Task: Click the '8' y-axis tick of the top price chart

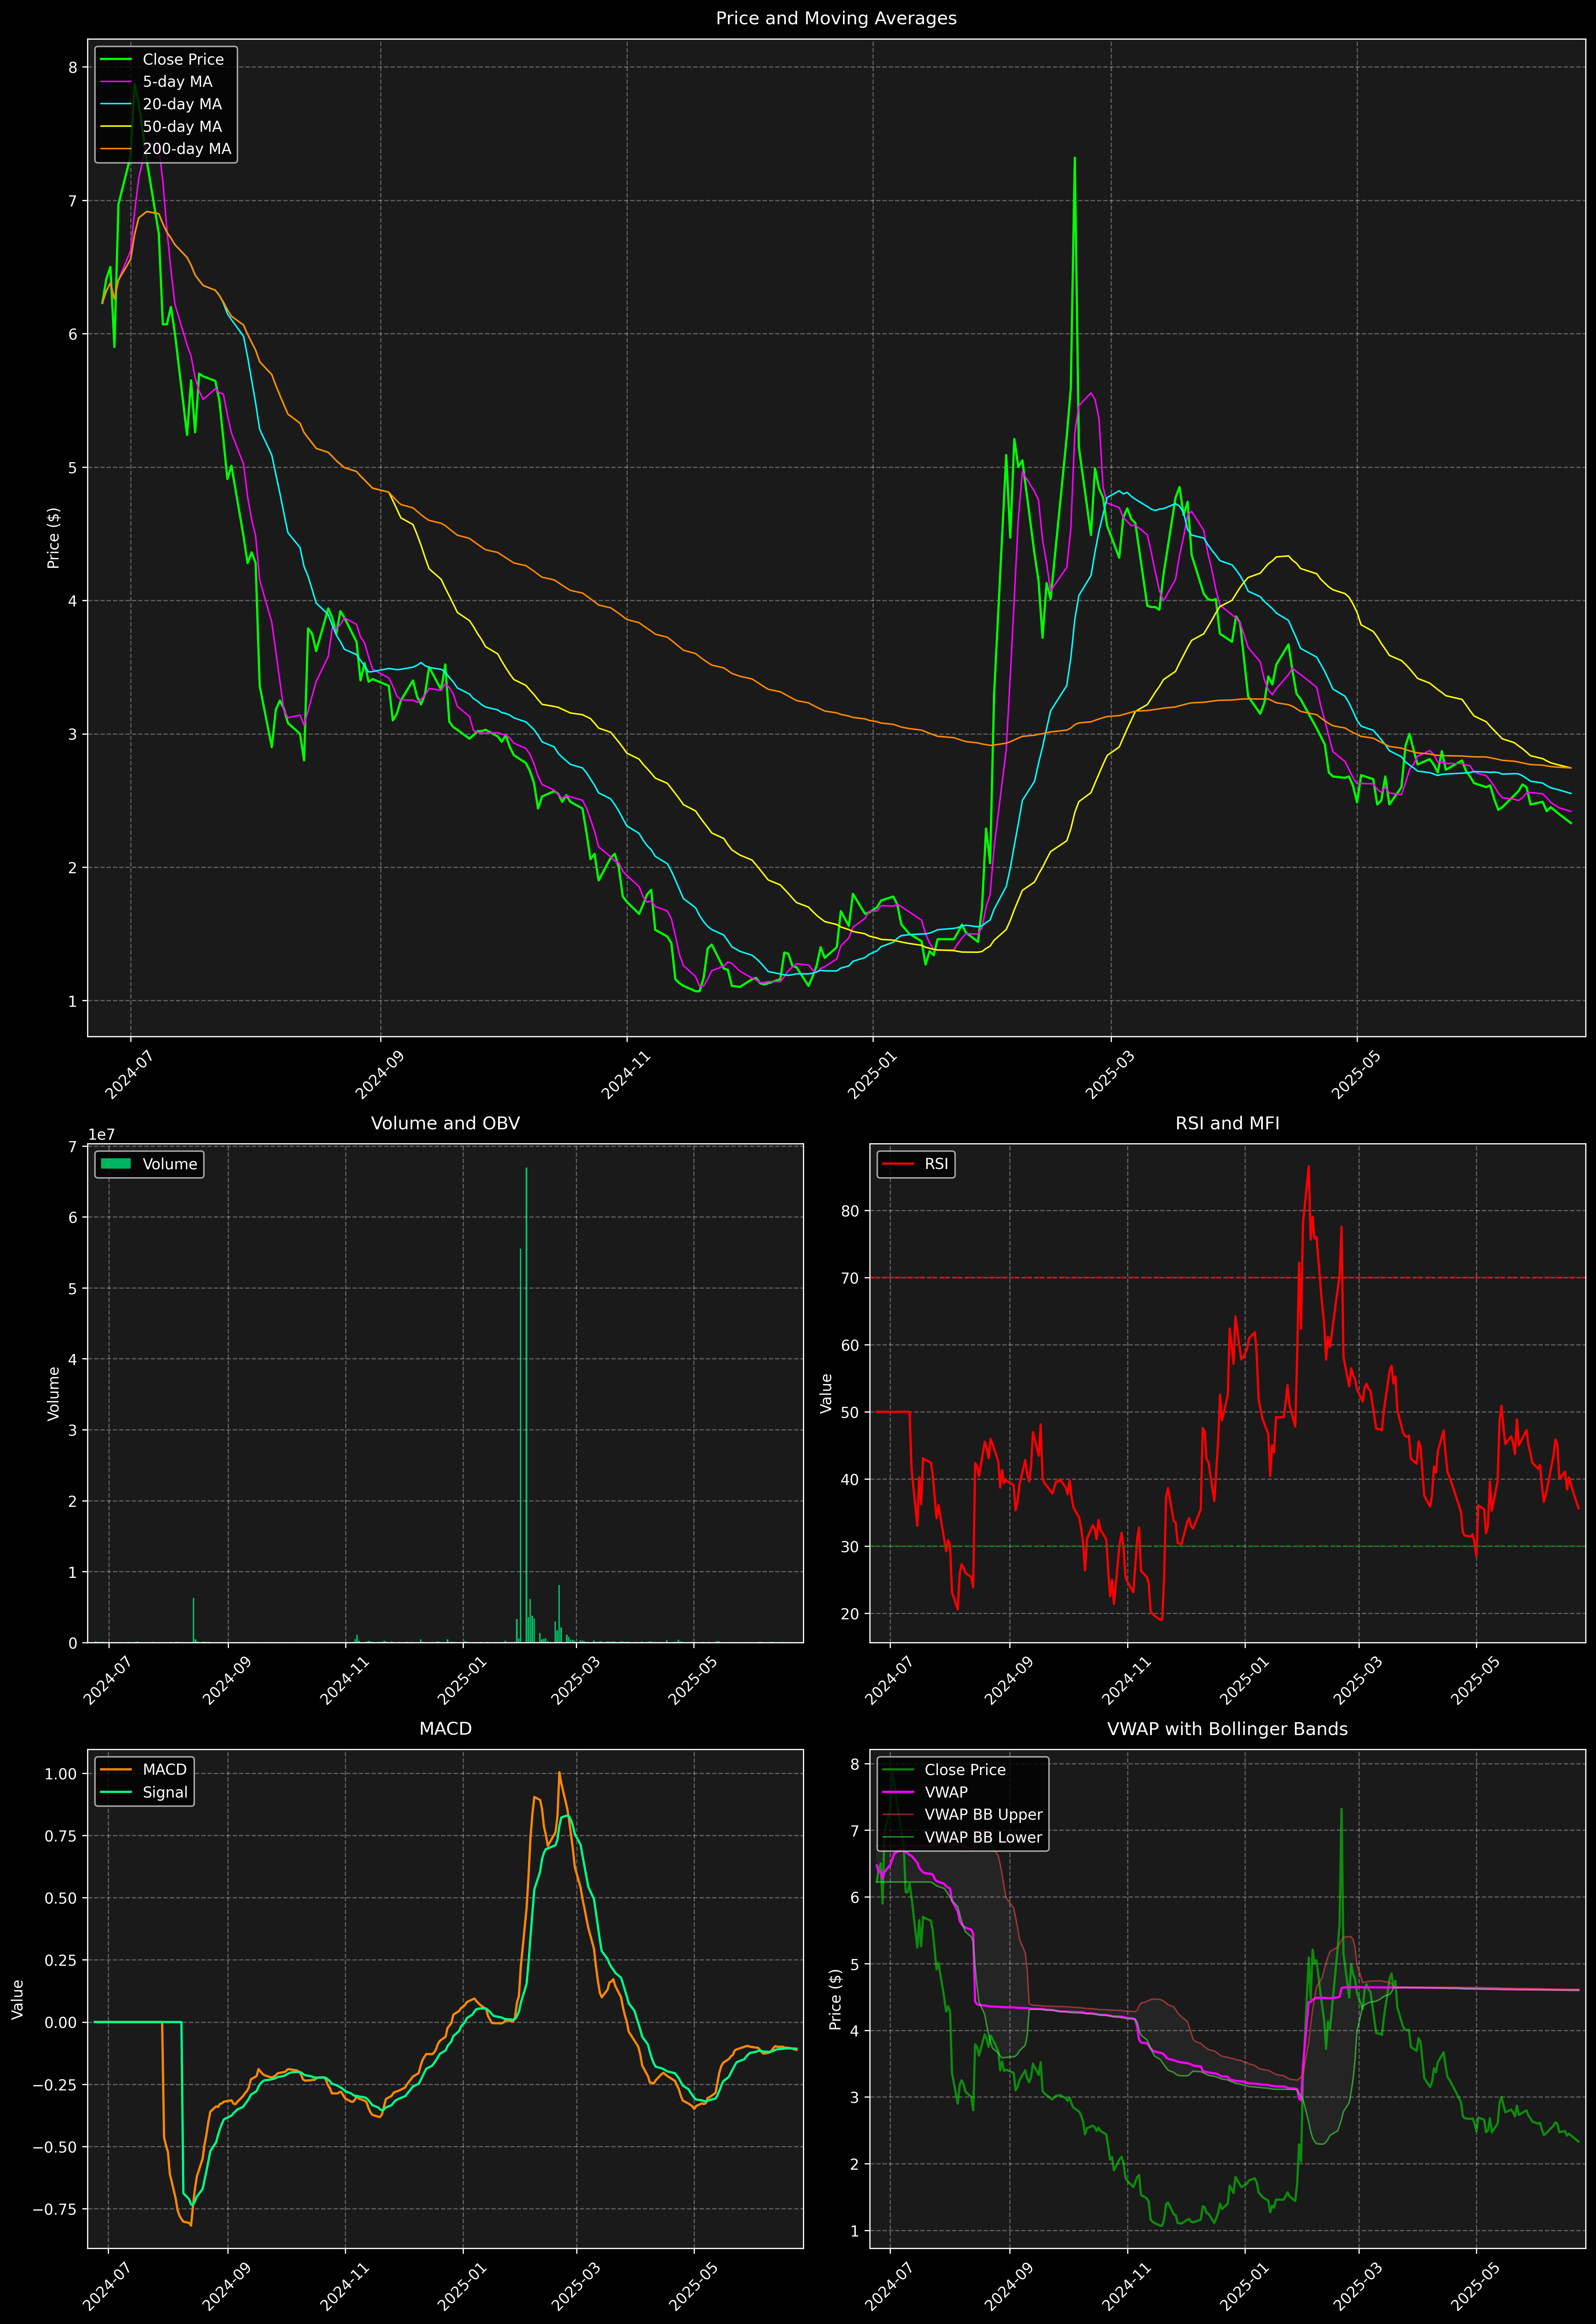Action: point(72,68)
